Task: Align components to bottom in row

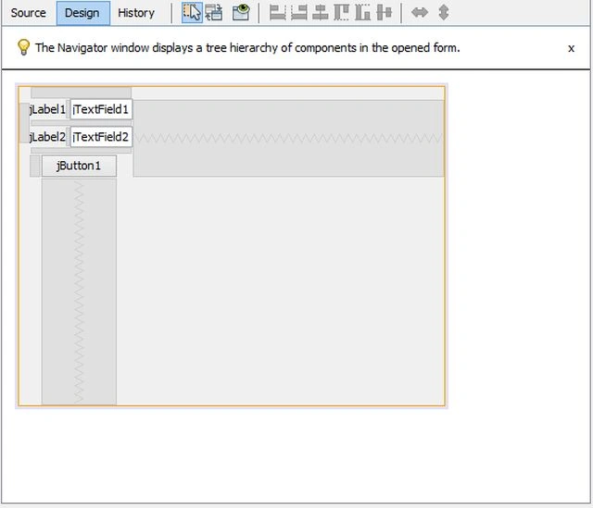Action: (x=362, y=12)
